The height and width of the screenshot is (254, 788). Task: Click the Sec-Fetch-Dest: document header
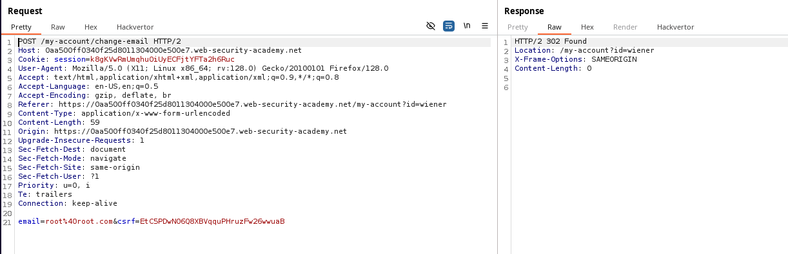[x=72, y=149]
